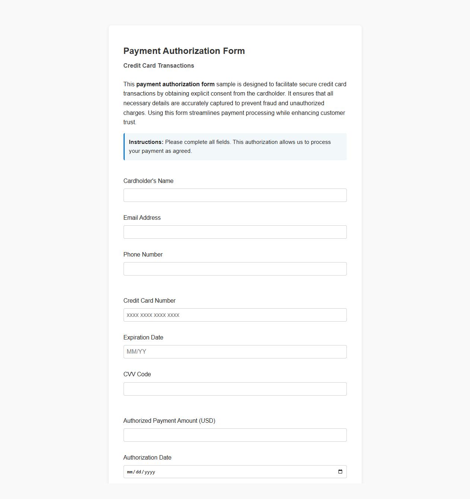Click the Expiration Date label

(x=143, y=337)
